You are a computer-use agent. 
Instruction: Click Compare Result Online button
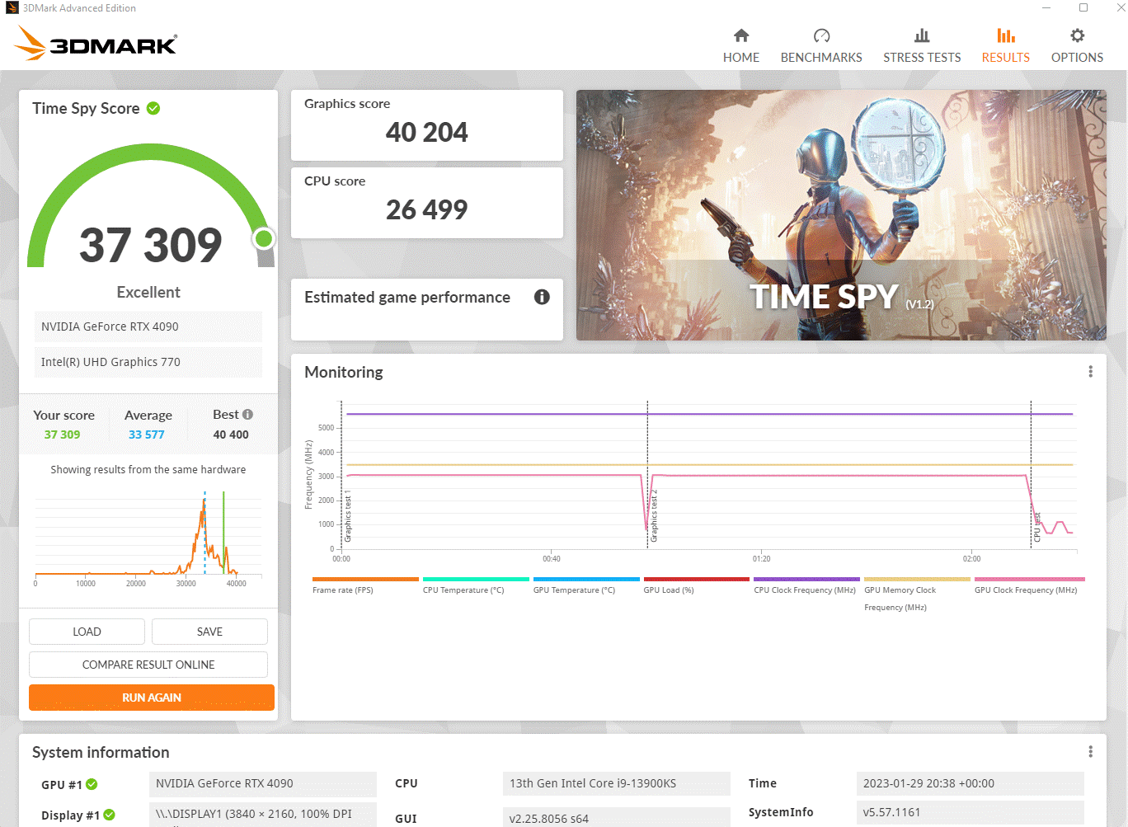[x=148, y=665]
